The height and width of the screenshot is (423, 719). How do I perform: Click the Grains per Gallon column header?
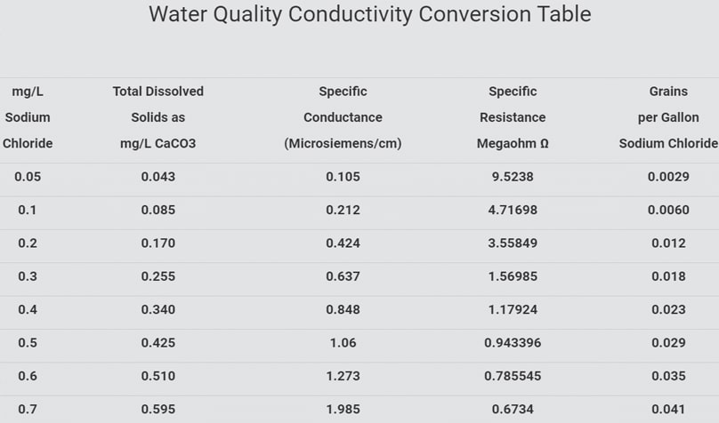tap(667, 117)
